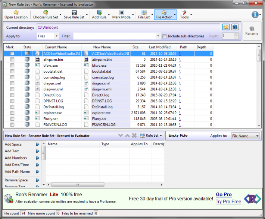Image resolution: width=265 pixels, height=219 pixels.
Task: Click the rule list horizontal scrollbar thumb
Action: (x=78, y=185)
